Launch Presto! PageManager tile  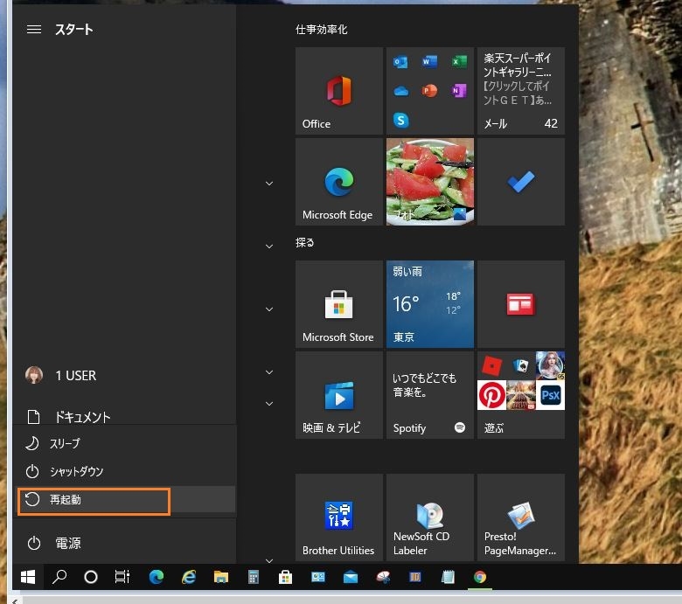(x=520, y=517)
